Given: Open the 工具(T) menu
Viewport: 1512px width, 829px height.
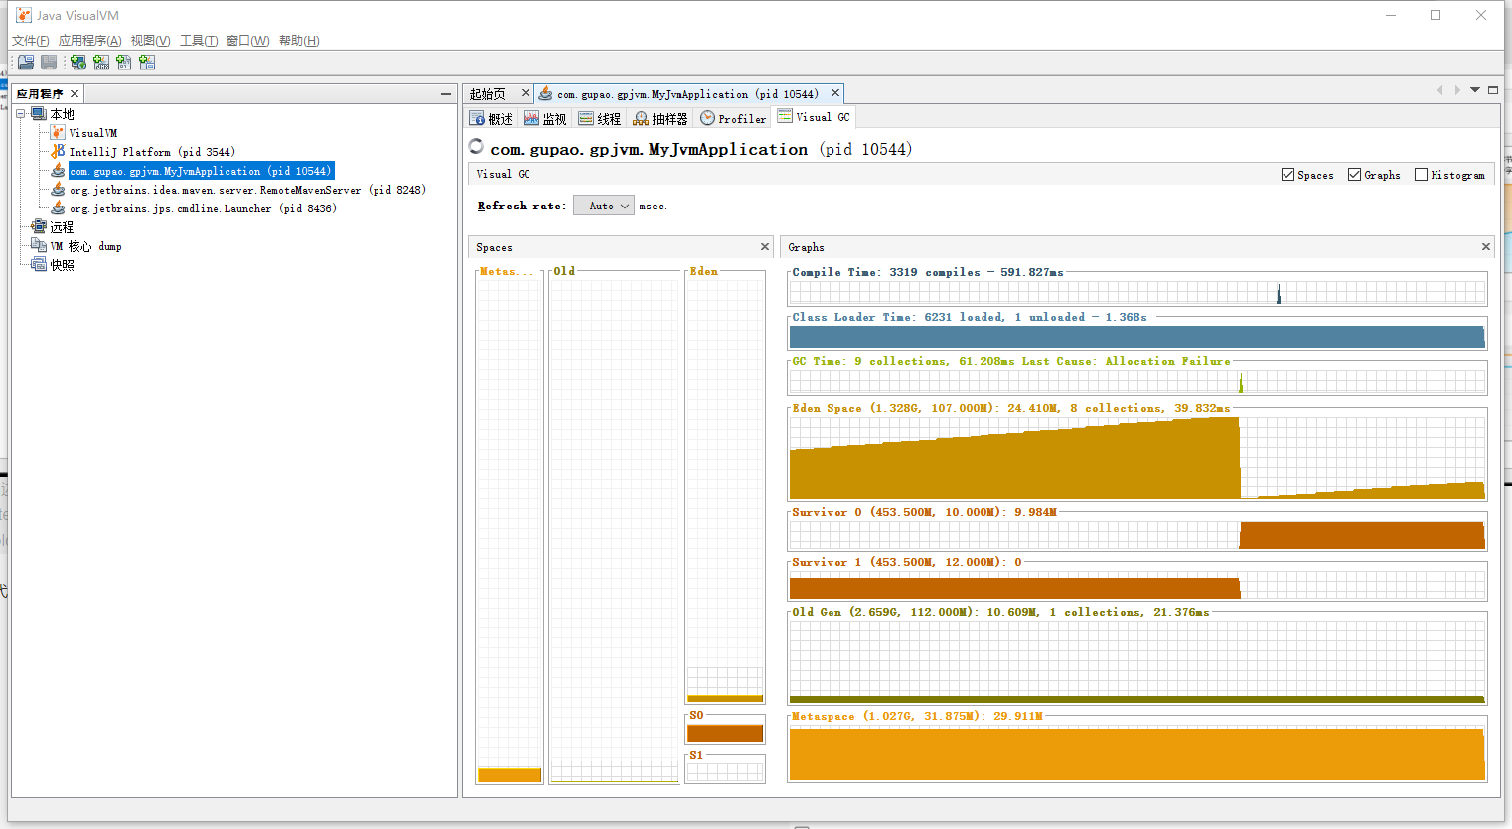Looking at the screenshot, I should pyautogui.click(x=199, y=41).
